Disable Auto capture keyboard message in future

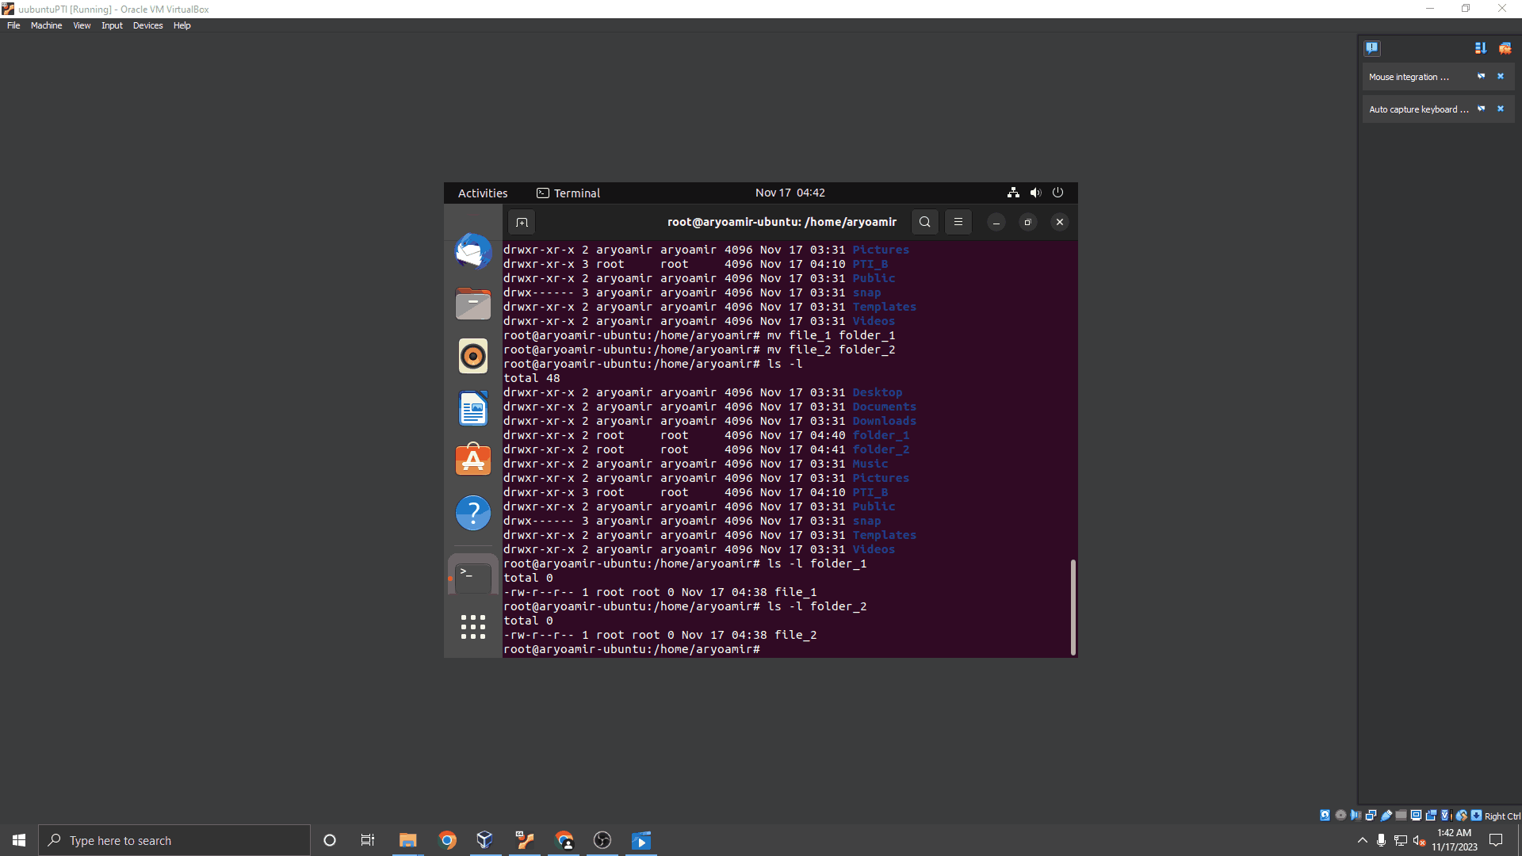[1481, 109]
